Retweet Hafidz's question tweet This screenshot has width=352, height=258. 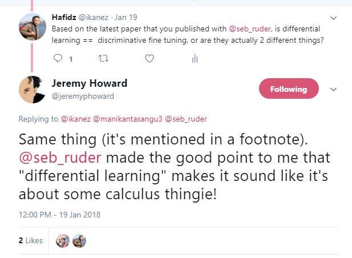[x=104, y=58]
